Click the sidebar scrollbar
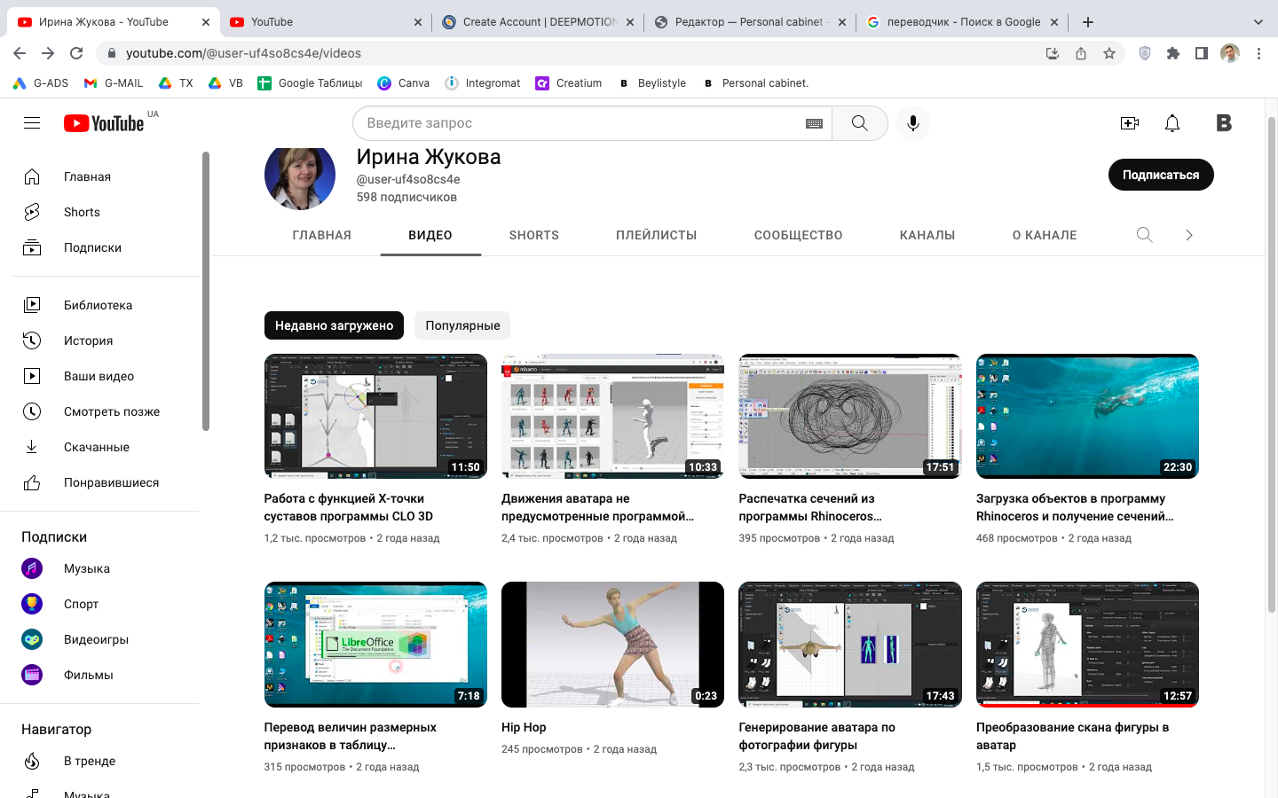The image size is (1278, 798). (x=206, y=291)
